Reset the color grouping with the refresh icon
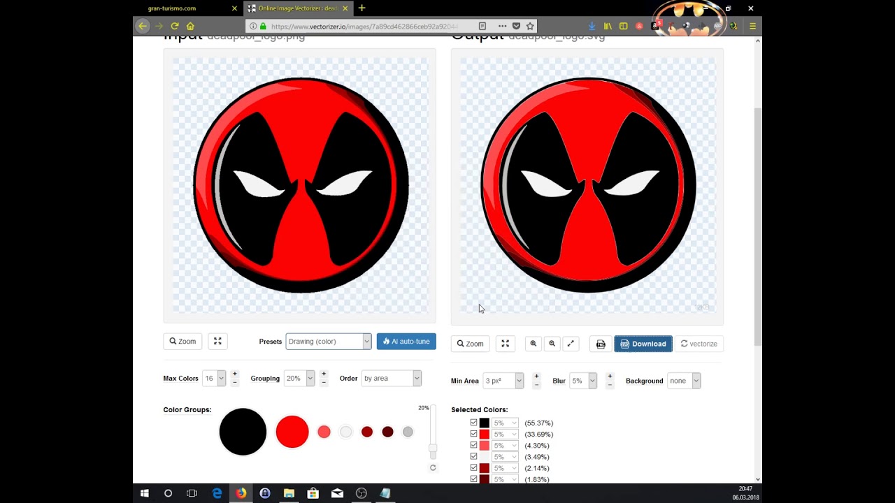Screen dimensions: 895x503 [x=433, y=467]
